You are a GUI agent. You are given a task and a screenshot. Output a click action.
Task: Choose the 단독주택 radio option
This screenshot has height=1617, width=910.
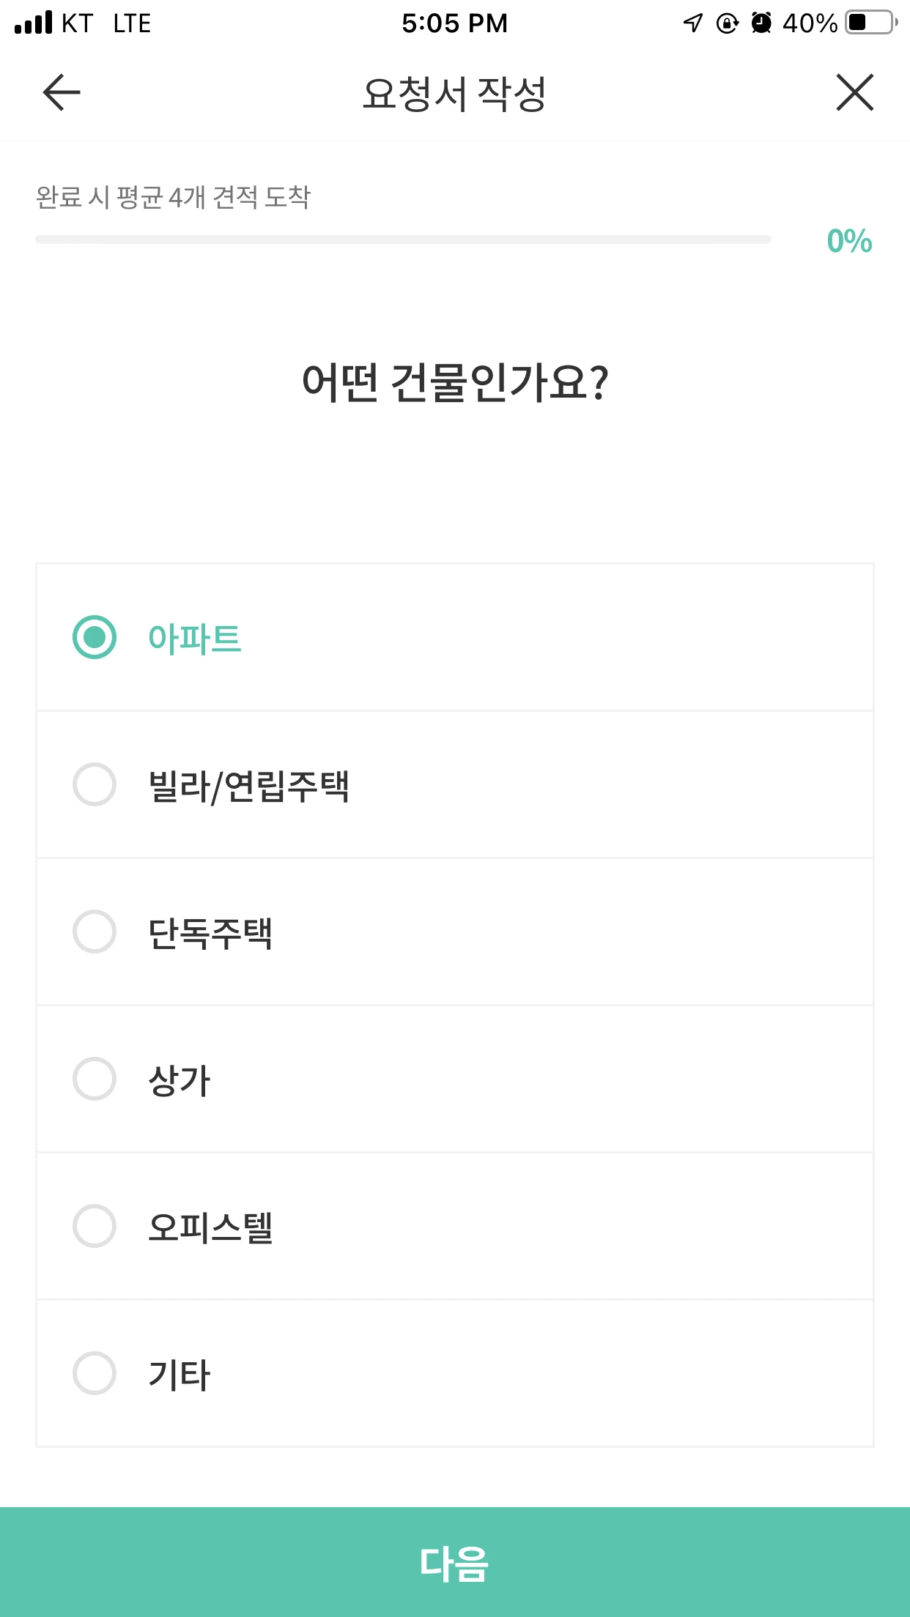tap(95, 932)
